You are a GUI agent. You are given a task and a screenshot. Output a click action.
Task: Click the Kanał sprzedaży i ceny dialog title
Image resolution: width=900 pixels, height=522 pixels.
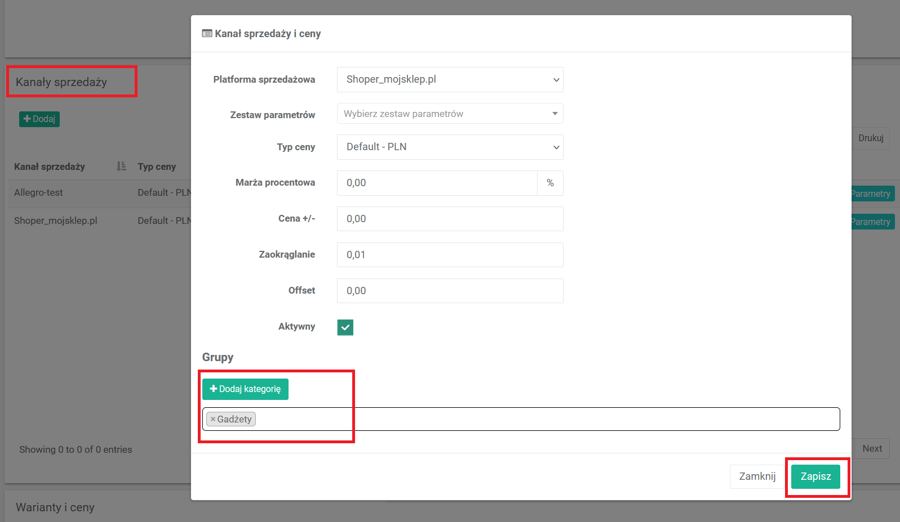(x=268, y=34)
